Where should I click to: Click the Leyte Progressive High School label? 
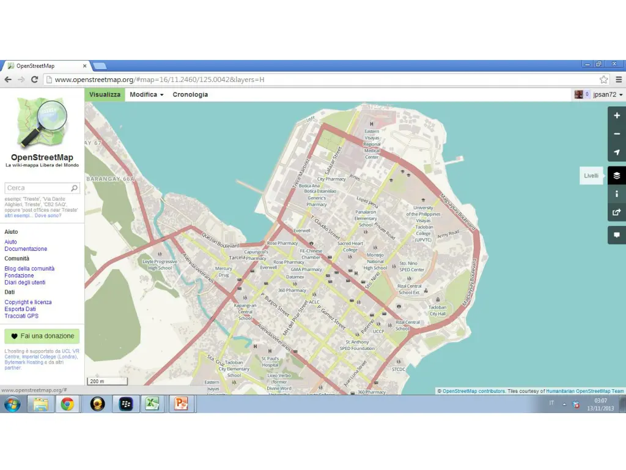click(160, 265)
